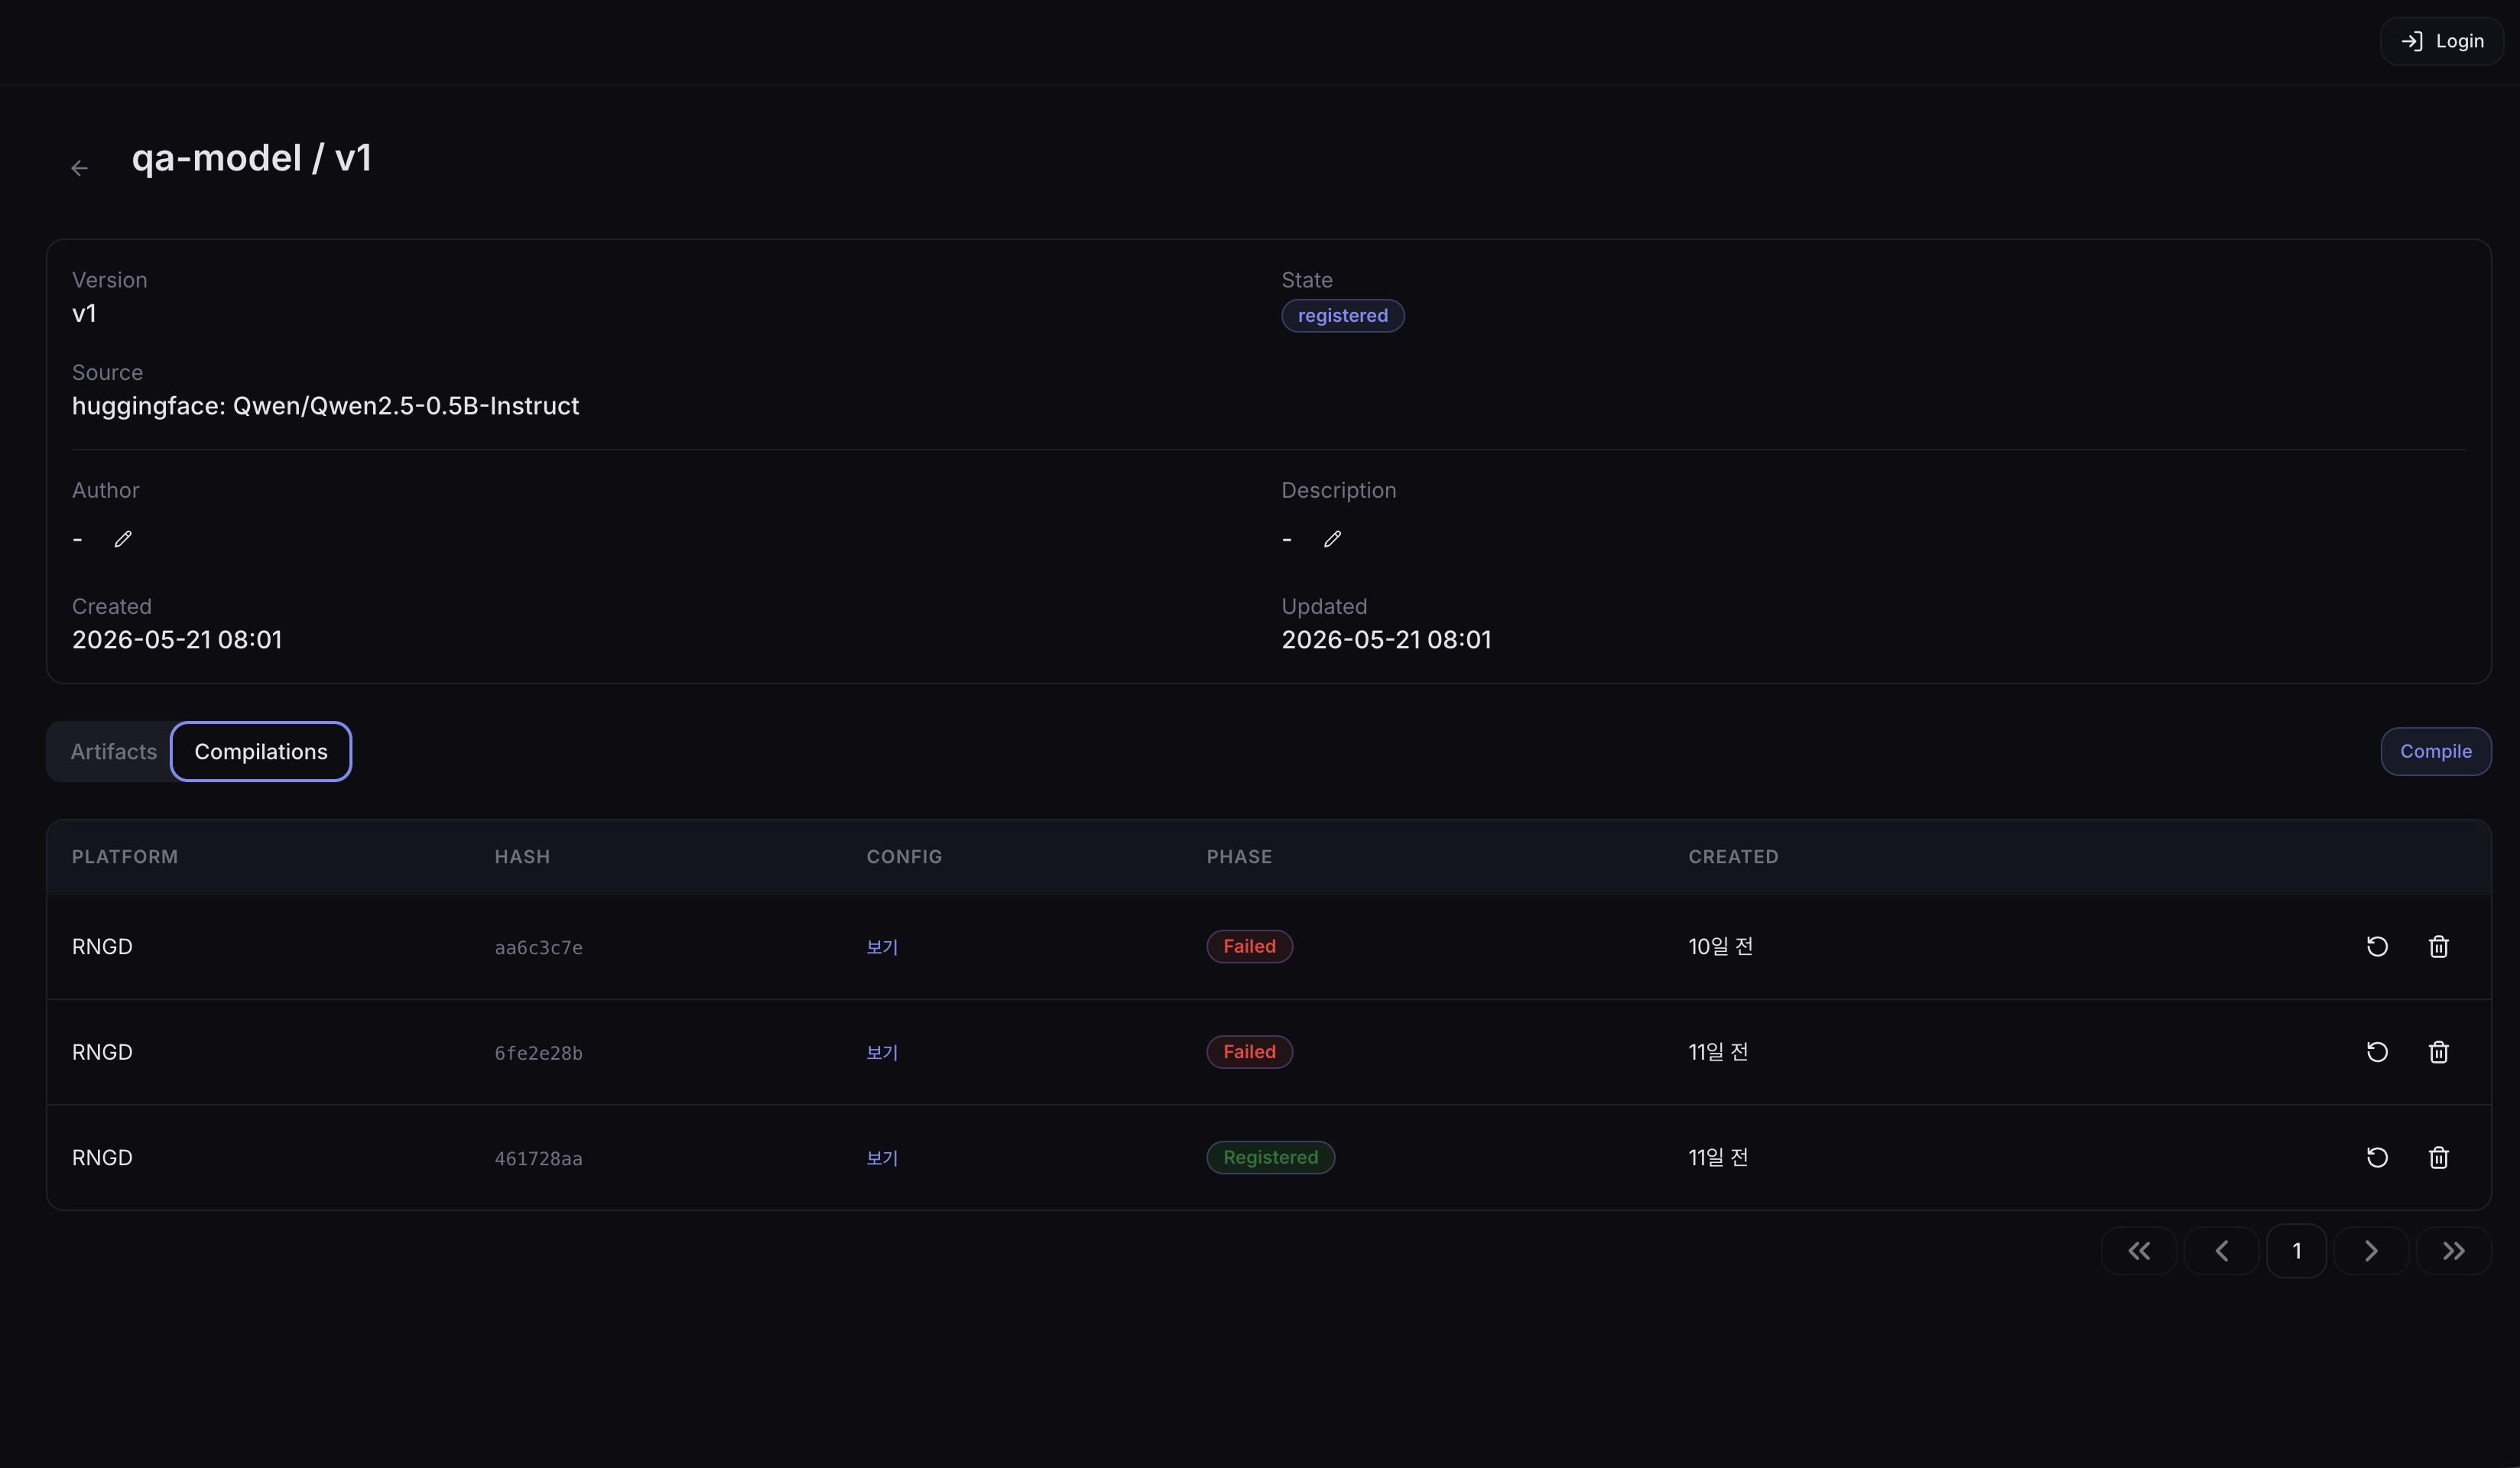The width and height of the screenshot is (2520, 1468).
Task: Click the source text huggingface: Qwen/Qwen2.5-0.5B-Instruct
Action: [325, 406]
